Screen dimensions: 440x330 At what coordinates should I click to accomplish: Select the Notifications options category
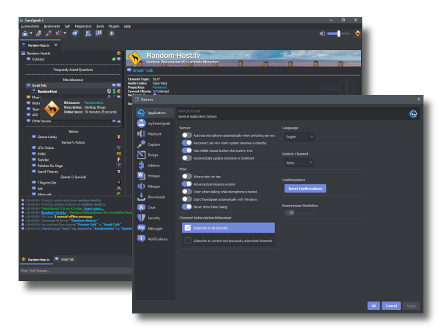tap(157, 239)
